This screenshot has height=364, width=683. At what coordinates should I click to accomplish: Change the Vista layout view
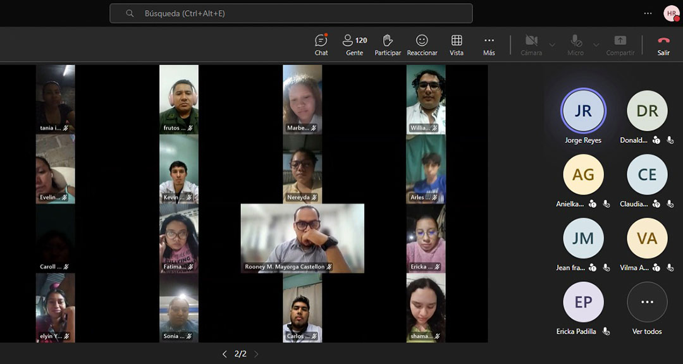pyautogui.click(x=457, y=44)
